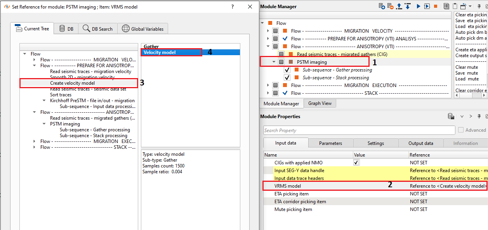Expand the MIGRATION EXECUTION flow in Module Manager
The width and height of the screenshot is (488, 230).
click(x=267, y=85)
